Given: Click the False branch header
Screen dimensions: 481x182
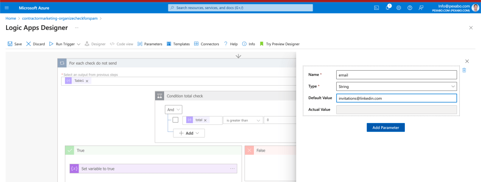Looking at the screenshot, I should (270, 150).
